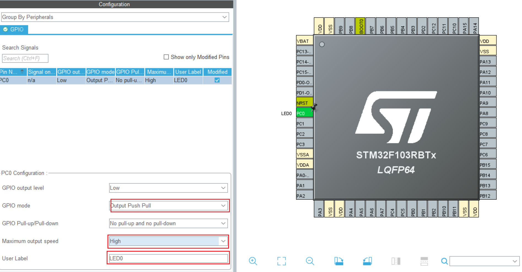Rotate chip view counter-clockwise icon
This screenshot has height=272, width=522.
[367, 261]
